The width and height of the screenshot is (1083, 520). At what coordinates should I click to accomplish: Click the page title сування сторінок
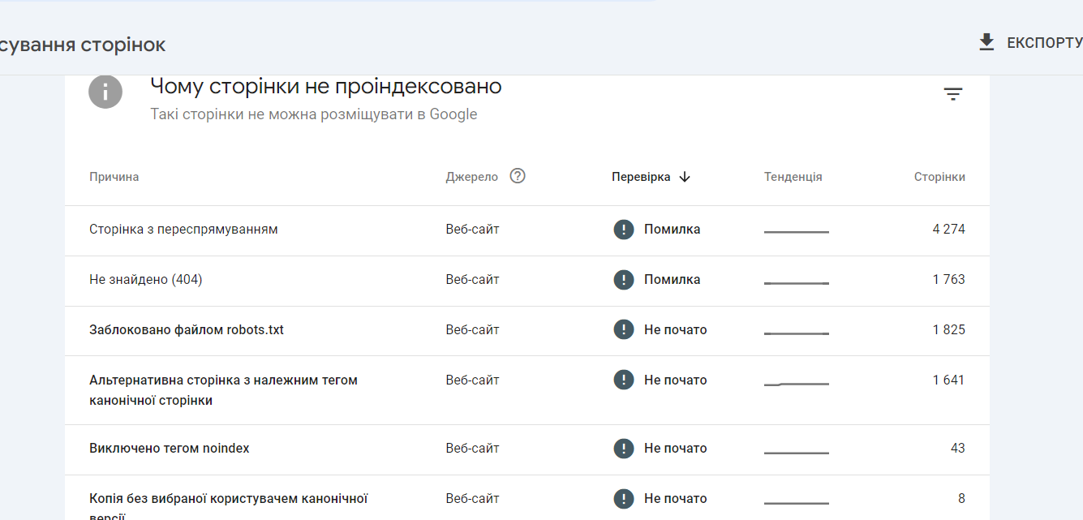coord(82,45)
